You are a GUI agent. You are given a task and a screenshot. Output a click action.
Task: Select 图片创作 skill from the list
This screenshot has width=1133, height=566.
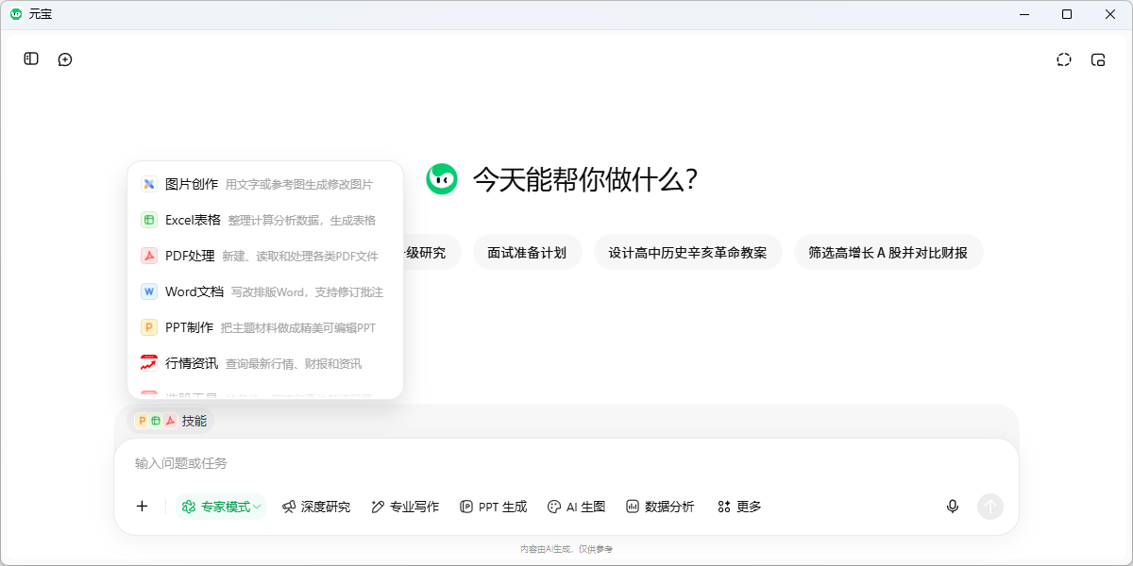(265, 184)
